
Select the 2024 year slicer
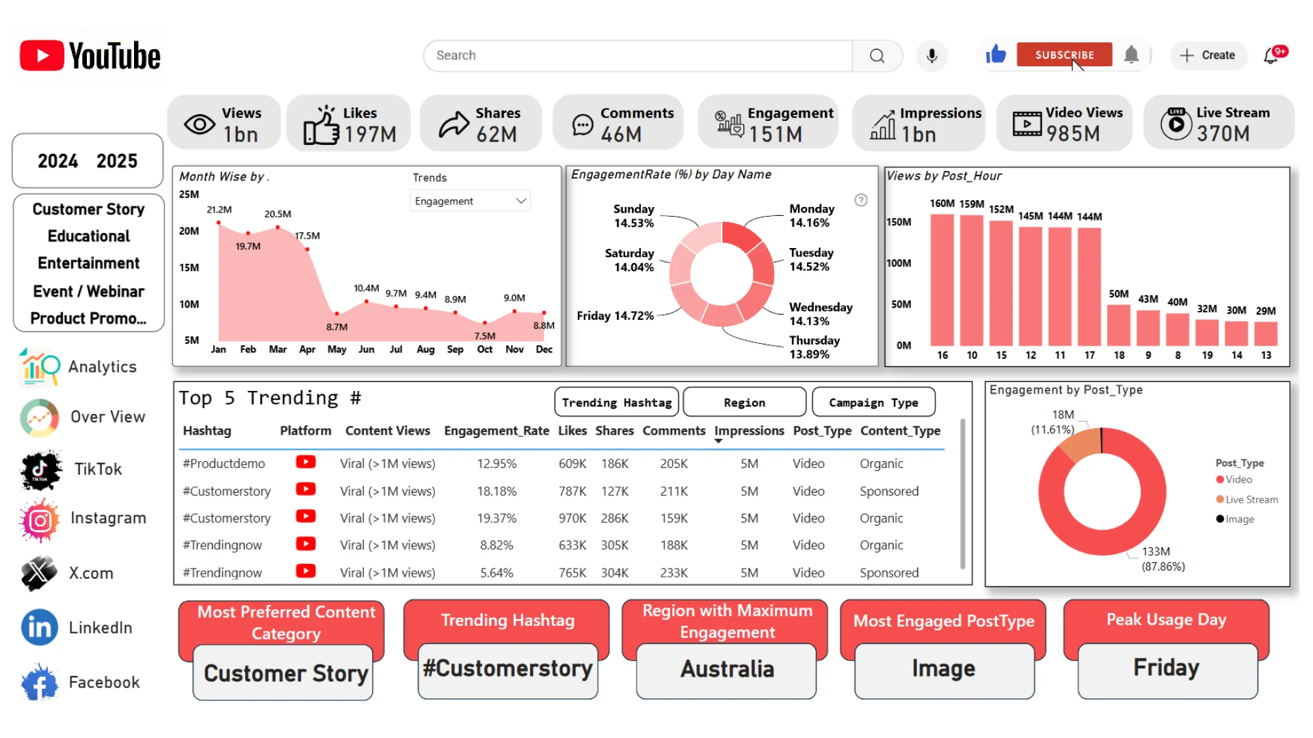57,161
